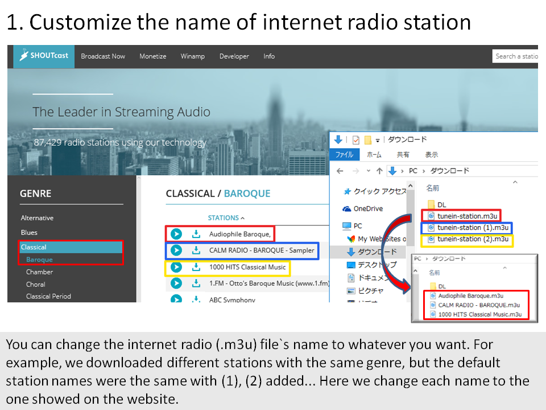Click the Explorer Forward arrow
Image resolution: width=546 pixels, height=410 pixels.
[355, 171]
